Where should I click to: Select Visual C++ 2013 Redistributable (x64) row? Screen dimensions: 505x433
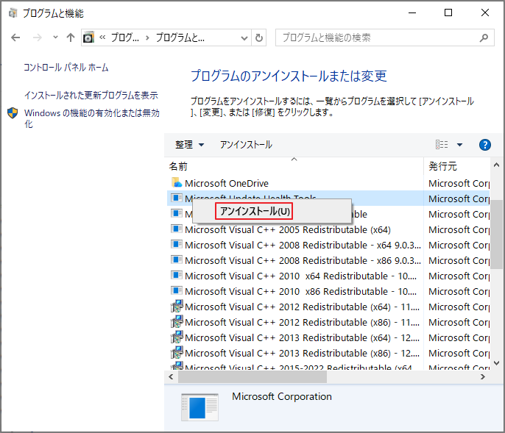(x=302, y=337)
